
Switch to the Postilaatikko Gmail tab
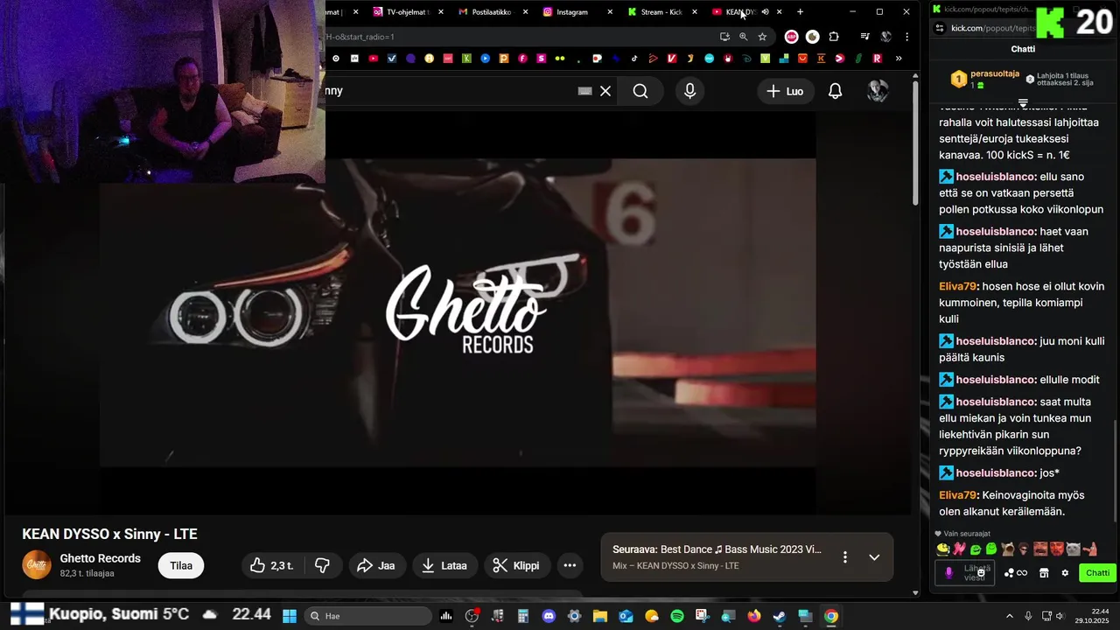point(492,12)
